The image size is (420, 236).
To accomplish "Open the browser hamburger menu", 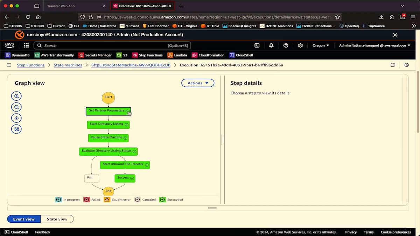I will (x=413, y=17).
